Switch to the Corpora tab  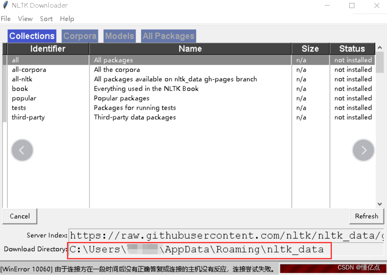80,36
